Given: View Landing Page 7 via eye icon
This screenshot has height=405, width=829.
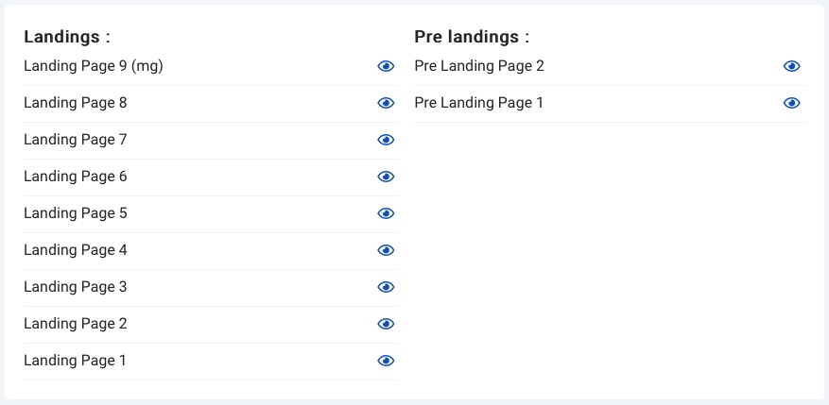Looking at the screenshot, I should (386, 140).
